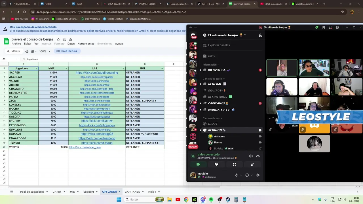Screen dimensions: 363x204
Task: Click the move-to-folder icon beside the title
Action: point(64,39)
